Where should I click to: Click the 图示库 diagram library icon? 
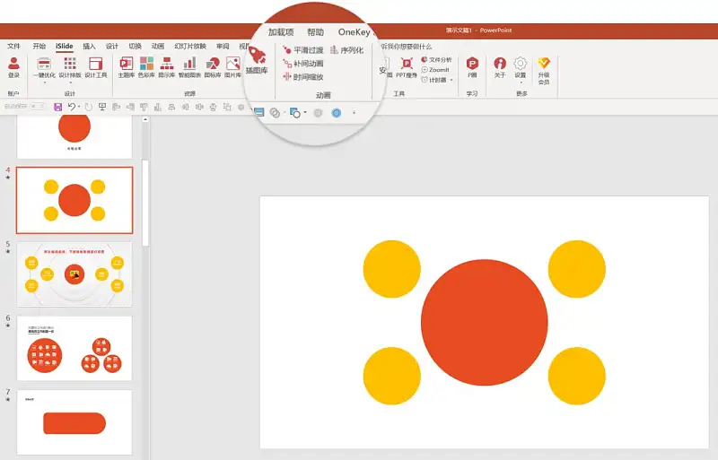click(x=167, y=67)
